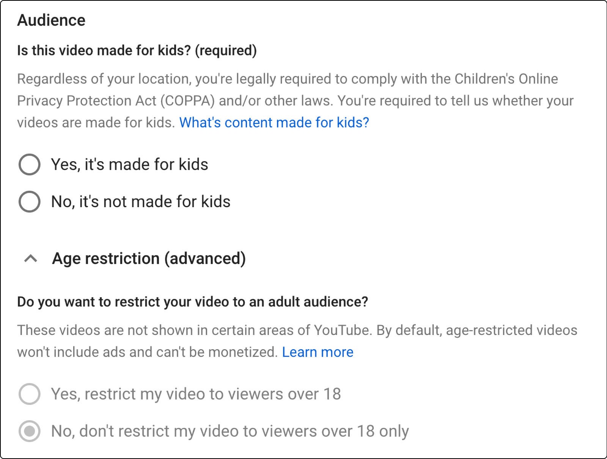Click the "Is this video made for kids? (required)" heading
The width and height of the screenshot is (607, 459).
click(137, 50)
